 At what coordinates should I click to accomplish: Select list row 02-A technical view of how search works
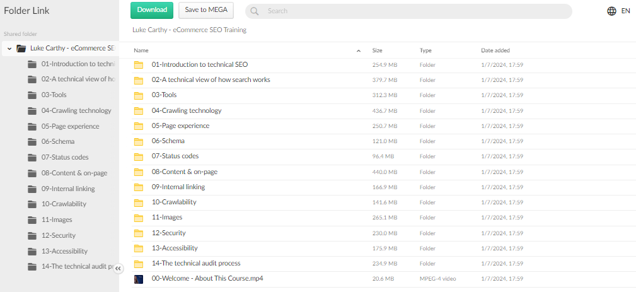pos(384,80)
